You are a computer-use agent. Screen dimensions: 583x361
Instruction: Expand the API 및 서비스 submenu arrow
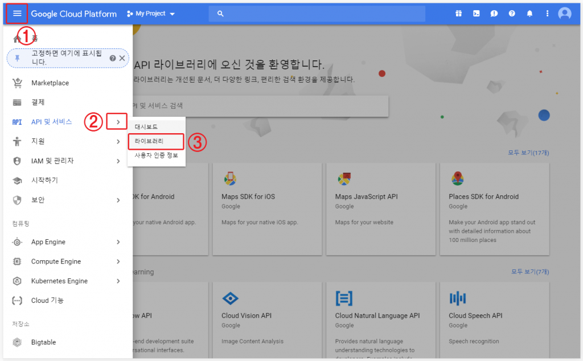117,122
